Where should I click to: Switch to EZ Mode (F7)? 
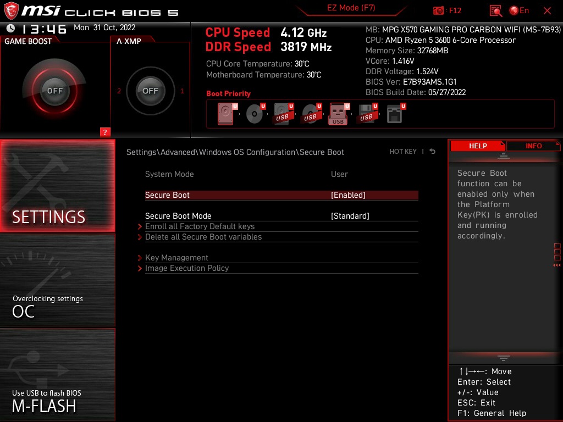click(351, 8)
